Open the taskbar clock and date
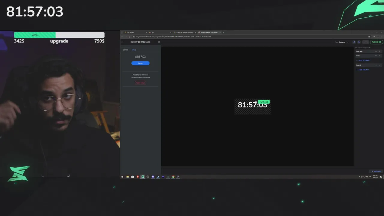The image size is (384, 216). point(375,177)
